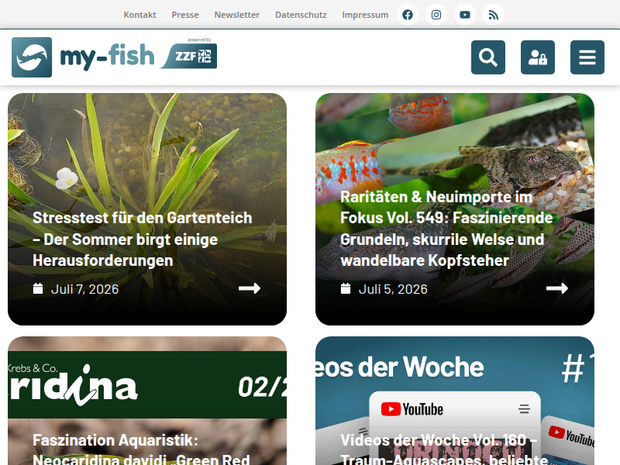This screenshot has width=620, height=465.
Task: Go to homepage via my-fish logo
Action: coord(83,57)
